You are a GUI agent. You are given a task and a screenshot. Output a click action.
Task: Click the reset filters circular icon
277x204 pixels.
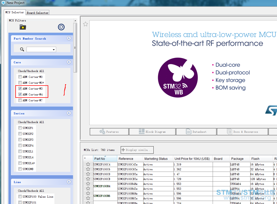pos(61,27)
